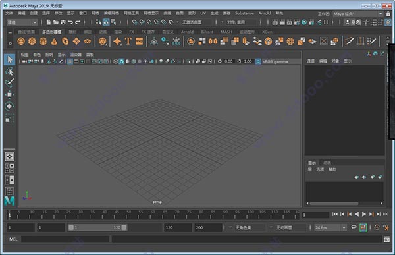
Task: Switch to the XGen shelf tab
Action: (267, 32)
